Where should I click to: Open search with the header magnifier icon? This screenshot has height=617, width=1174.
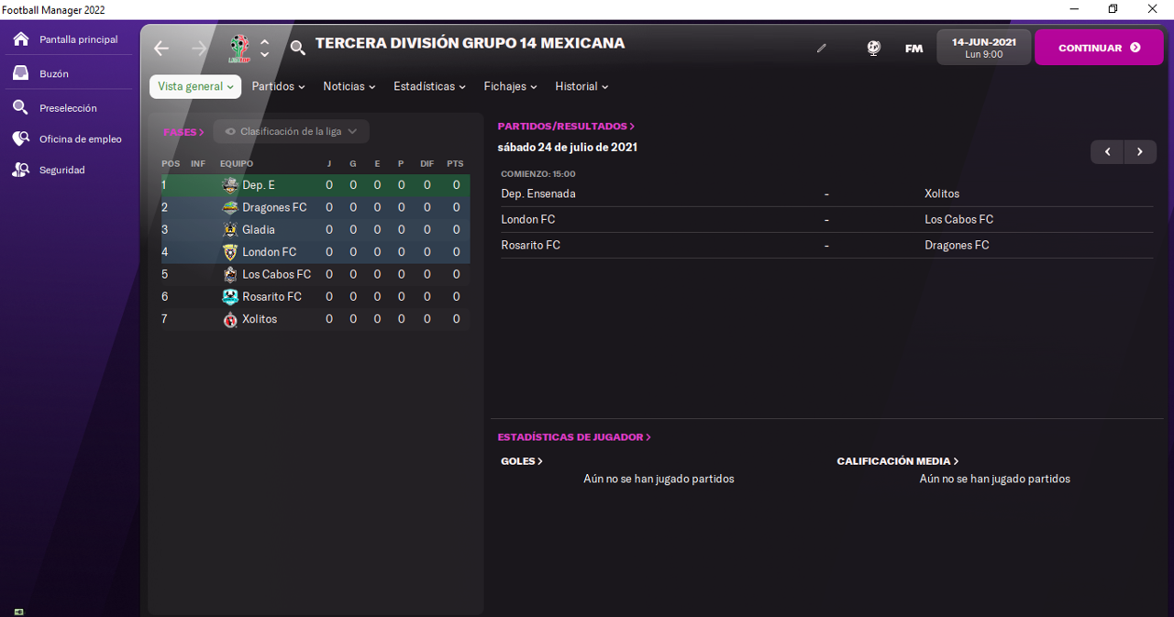(x=297, y=48)
